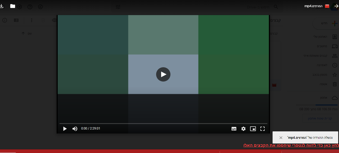Click the video progress bar

pyautogui.click(x=163, y=123)
